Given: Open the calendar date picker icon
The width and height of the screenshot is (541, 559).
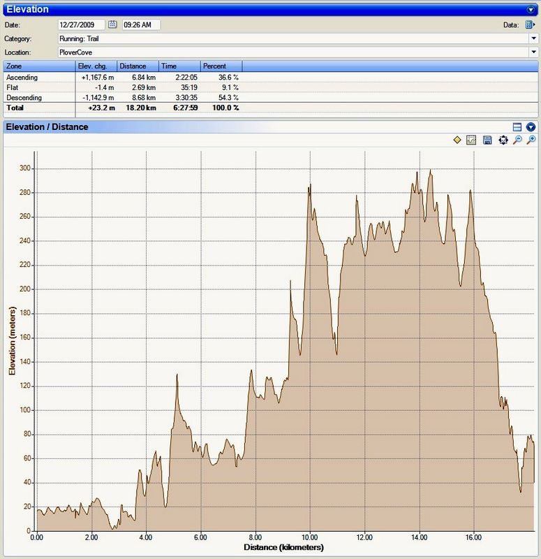Looking at the screenshot, I should pyautogui.click(x=112, y=24).
